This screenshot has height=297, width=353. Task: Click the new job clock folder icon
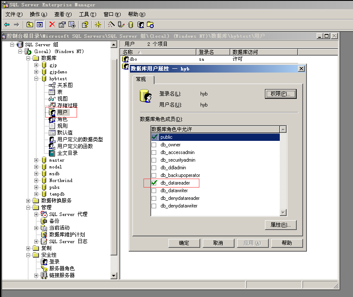click(x=150, y=25)
